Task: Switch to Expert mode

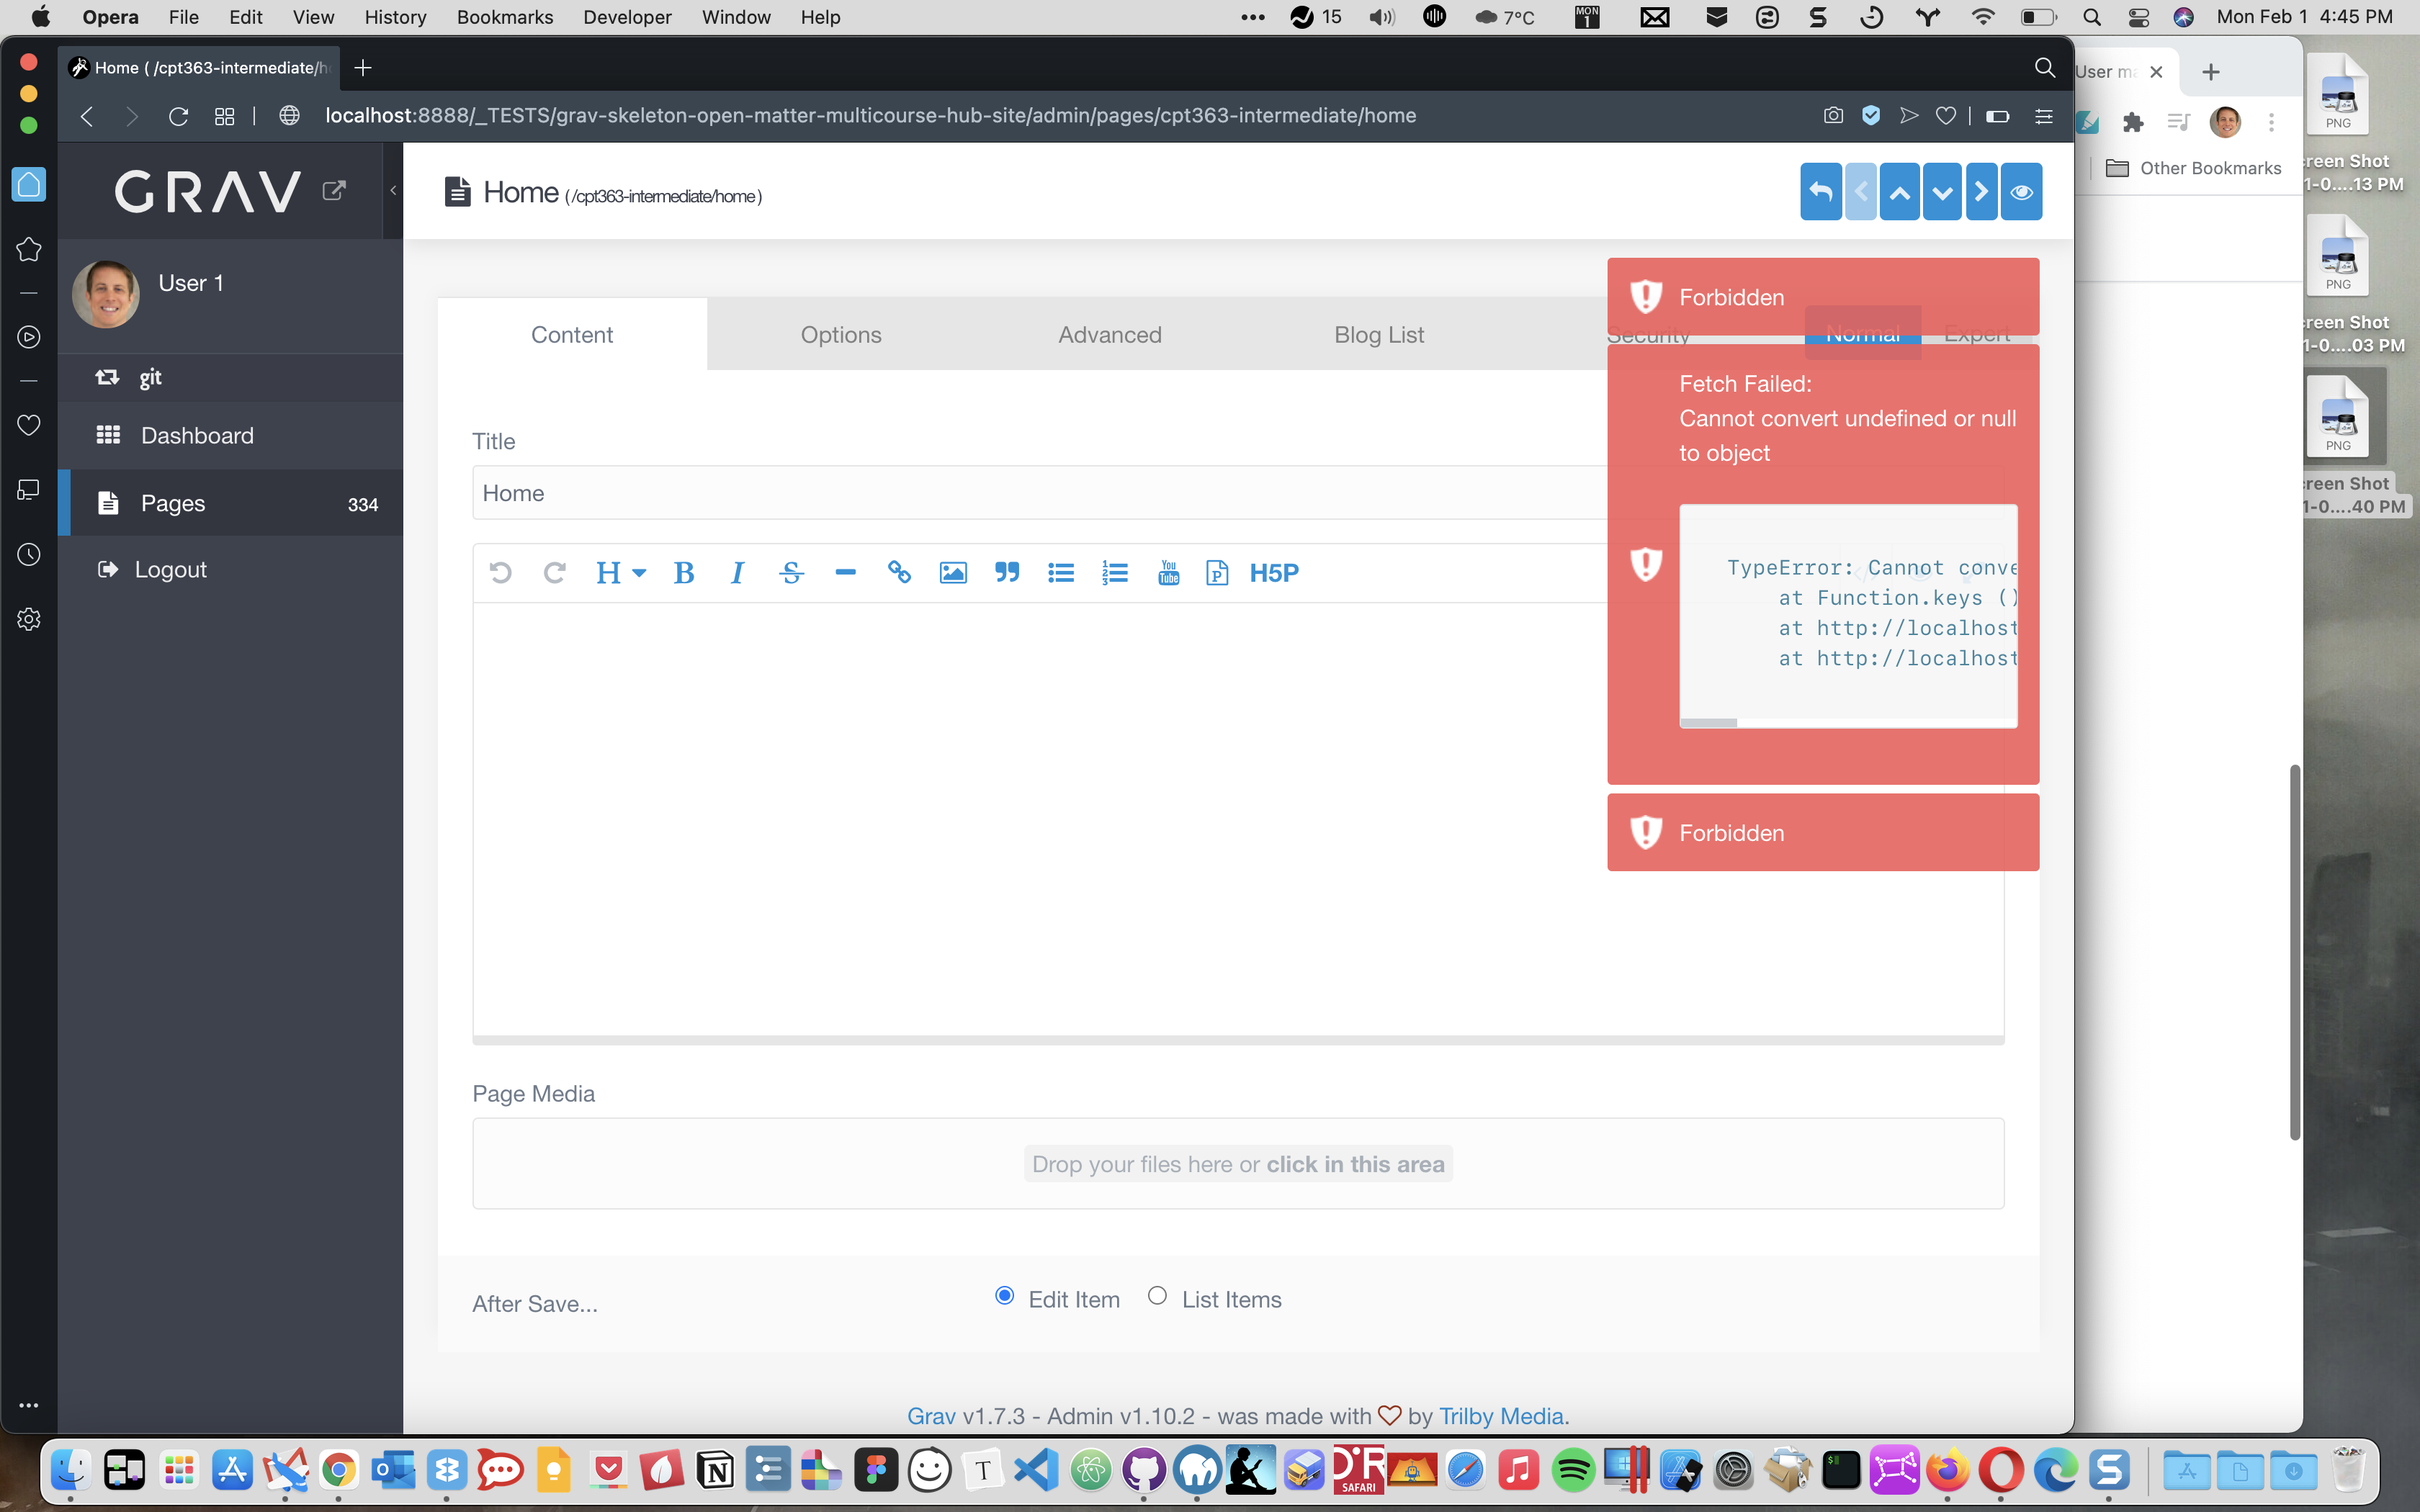Action: (1977, 335)
